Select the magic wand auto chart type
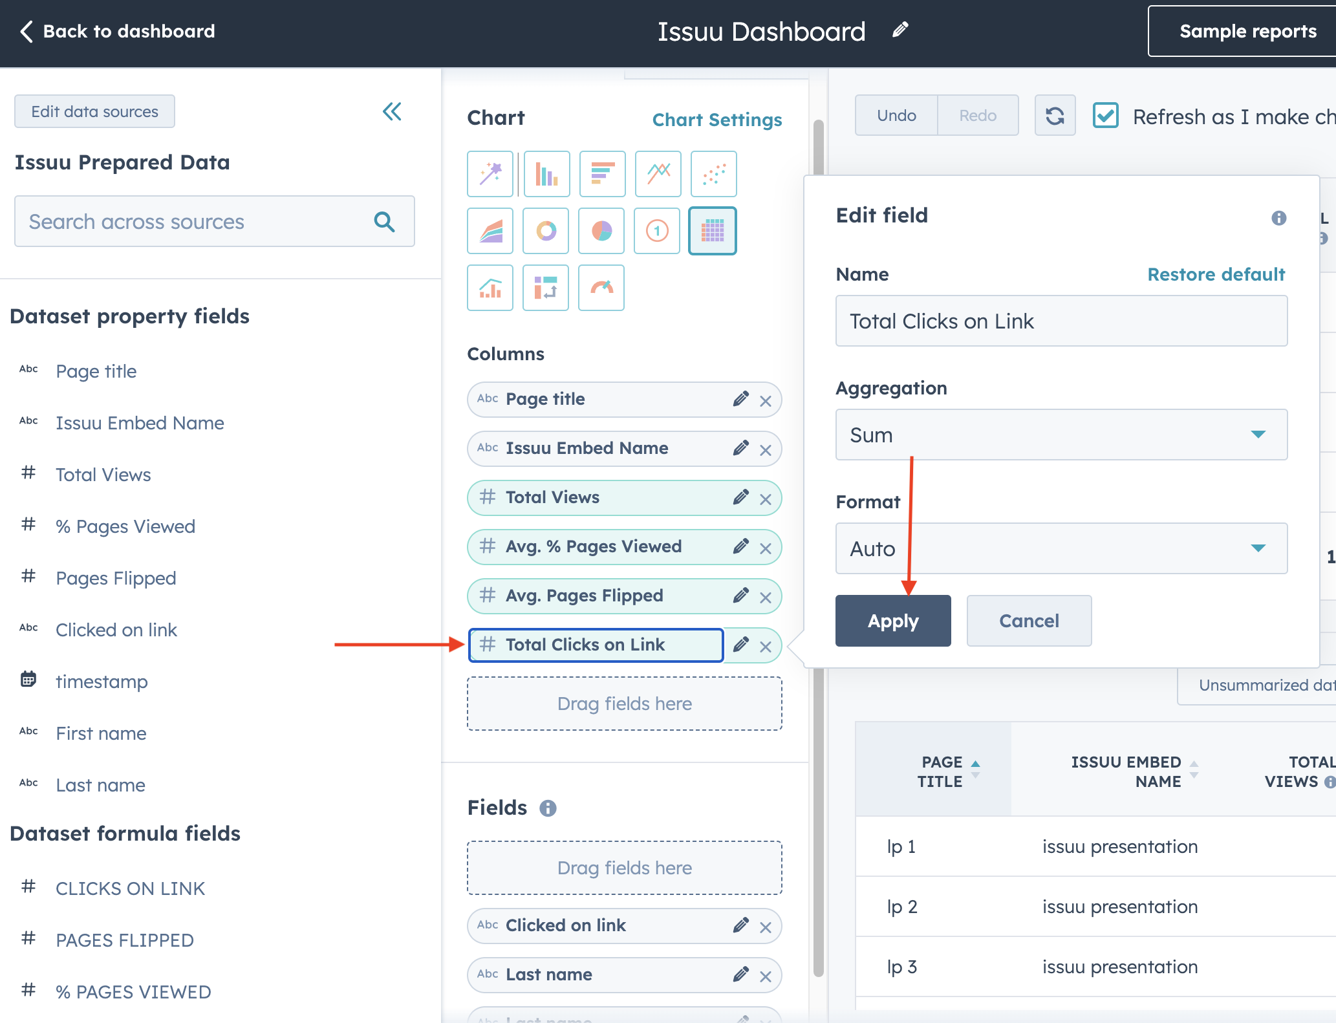 click(x=490, y=174)
